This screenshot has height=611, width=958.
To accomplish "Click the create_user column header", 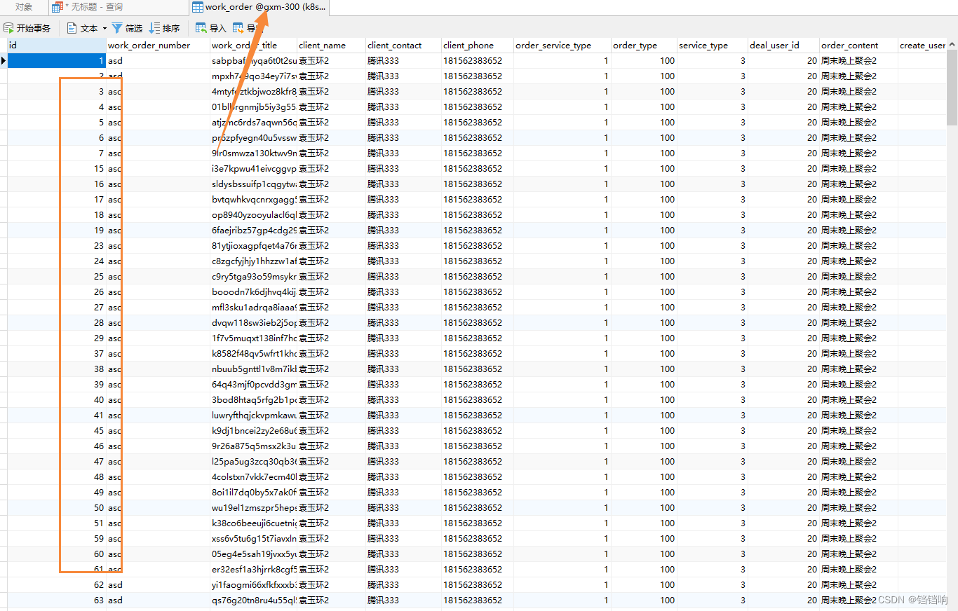I will pos(922,45).
